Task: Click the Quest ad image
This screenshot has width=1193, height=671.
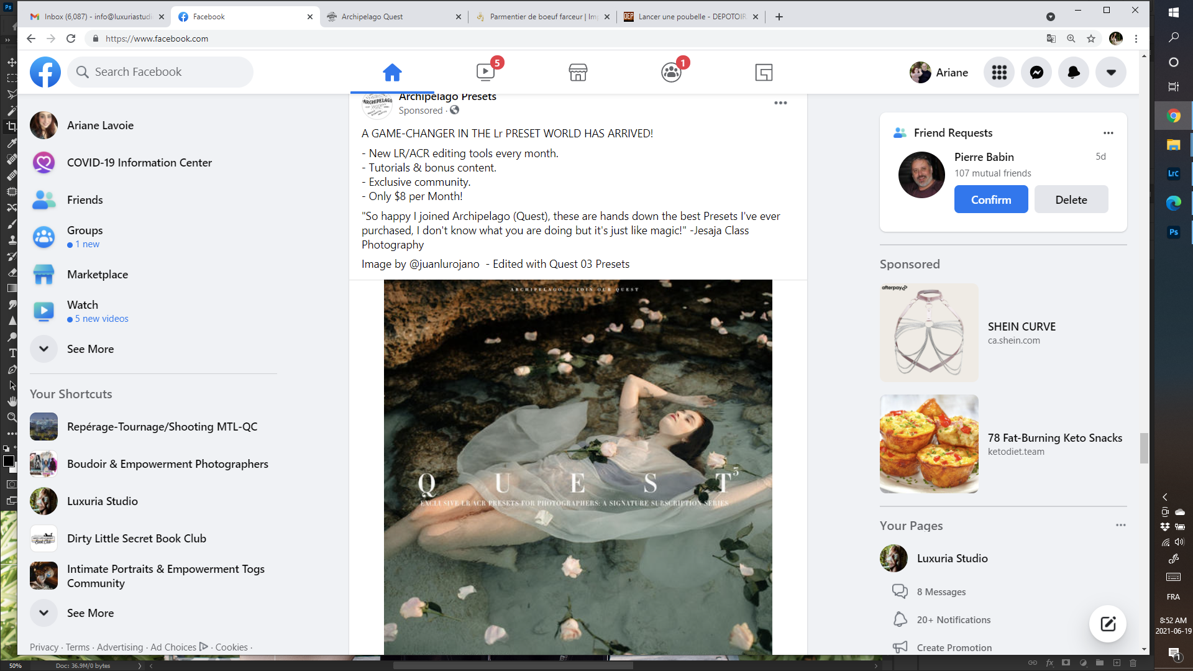Action: [578, 466]
